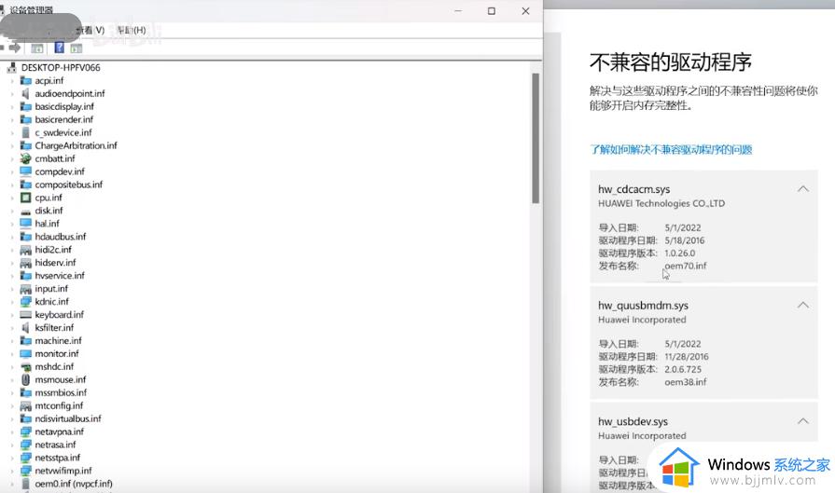Select oem0.inf (nvpcf.inf) in the tree

[x=73, y=484]
